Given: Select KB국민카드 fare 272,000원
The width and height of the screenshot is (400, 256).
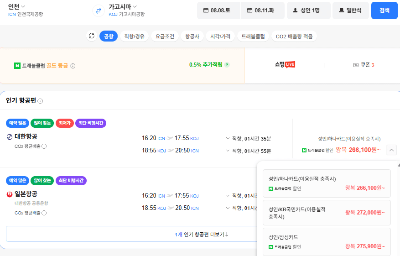Looking at the screenshot, I should [327, 213].
